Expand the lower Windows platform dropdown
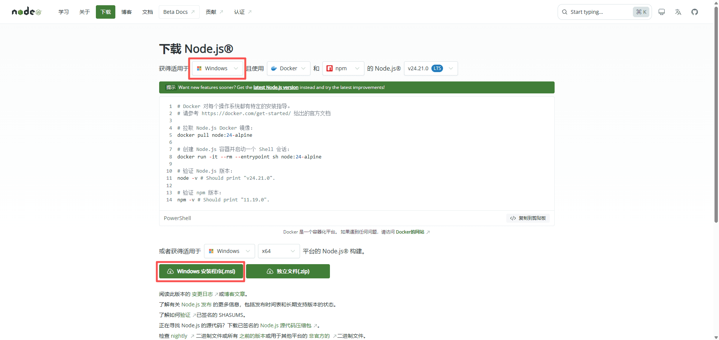This screenshot has height=340, width=719. [x=230, y=251]
